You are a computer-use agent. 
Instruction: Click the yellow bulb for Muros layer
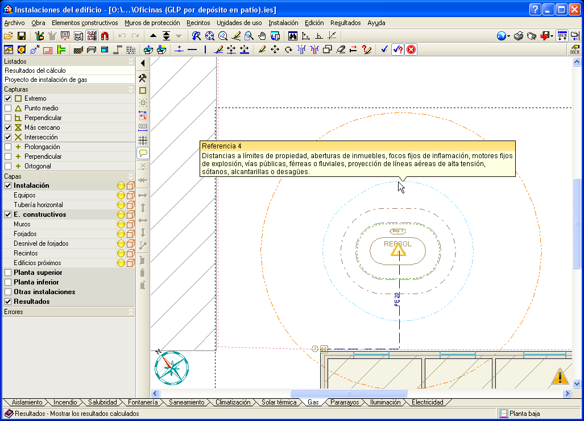pos(121,224)
